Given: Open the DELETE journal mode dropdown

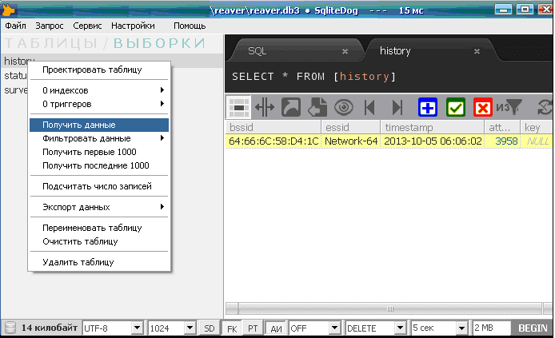Looking at the screenshot, I should [375, 328].
